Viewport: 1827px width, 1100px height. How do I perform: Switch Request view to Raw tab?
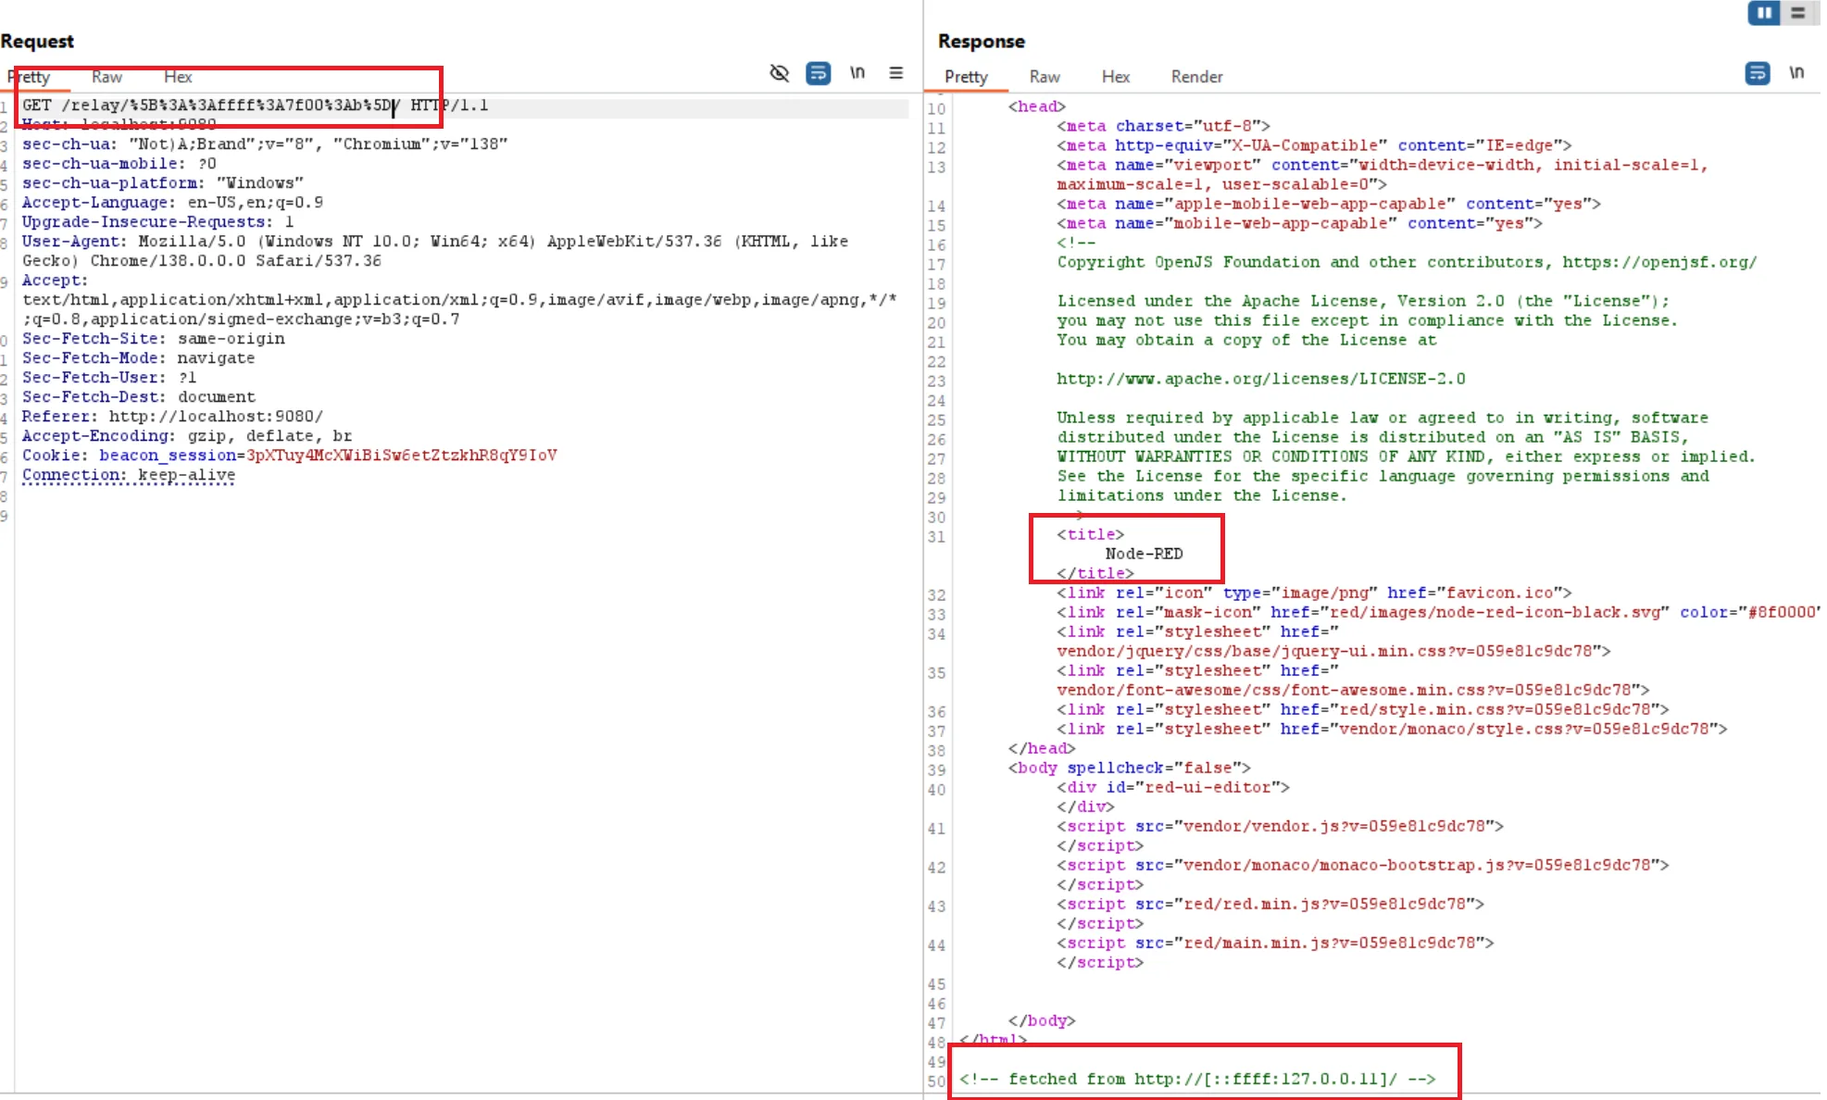(106, 77)
